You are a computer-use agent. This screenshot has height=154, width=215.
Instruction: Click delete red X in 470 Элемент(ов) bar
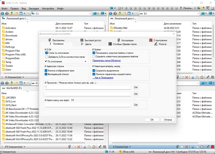[x=78, y=147]
